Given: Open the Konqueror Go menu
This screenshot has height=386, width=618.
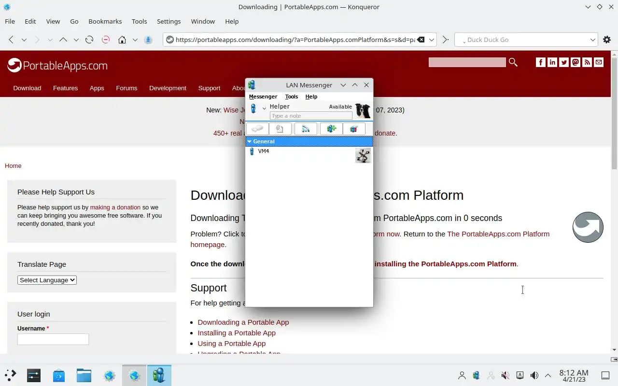Looking at the screenshot, I should tap(74, 21).
